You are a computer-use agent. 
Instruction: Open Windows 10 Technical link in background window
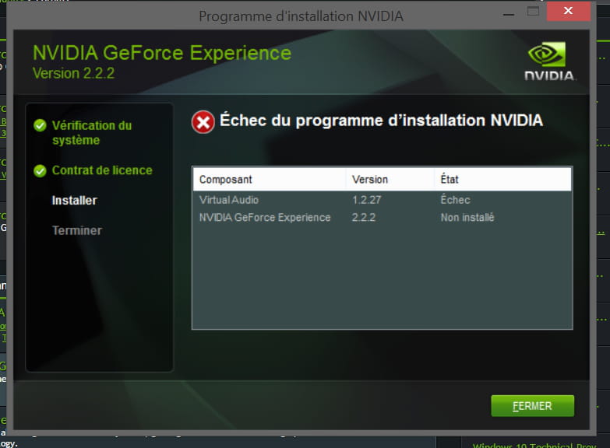pyautogui.click(x=534, y=446)
